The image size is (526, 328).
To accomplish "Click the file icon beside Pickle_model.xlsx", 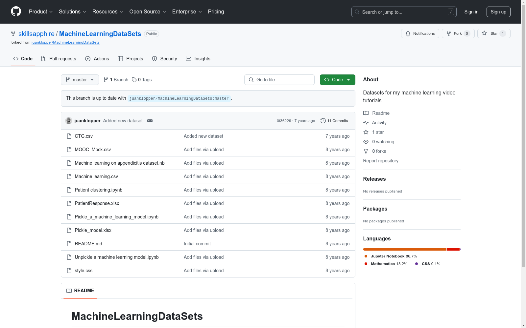I will (69, 230).
